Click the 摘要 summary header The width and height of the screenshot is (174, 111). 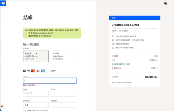(x=135, y=18)
